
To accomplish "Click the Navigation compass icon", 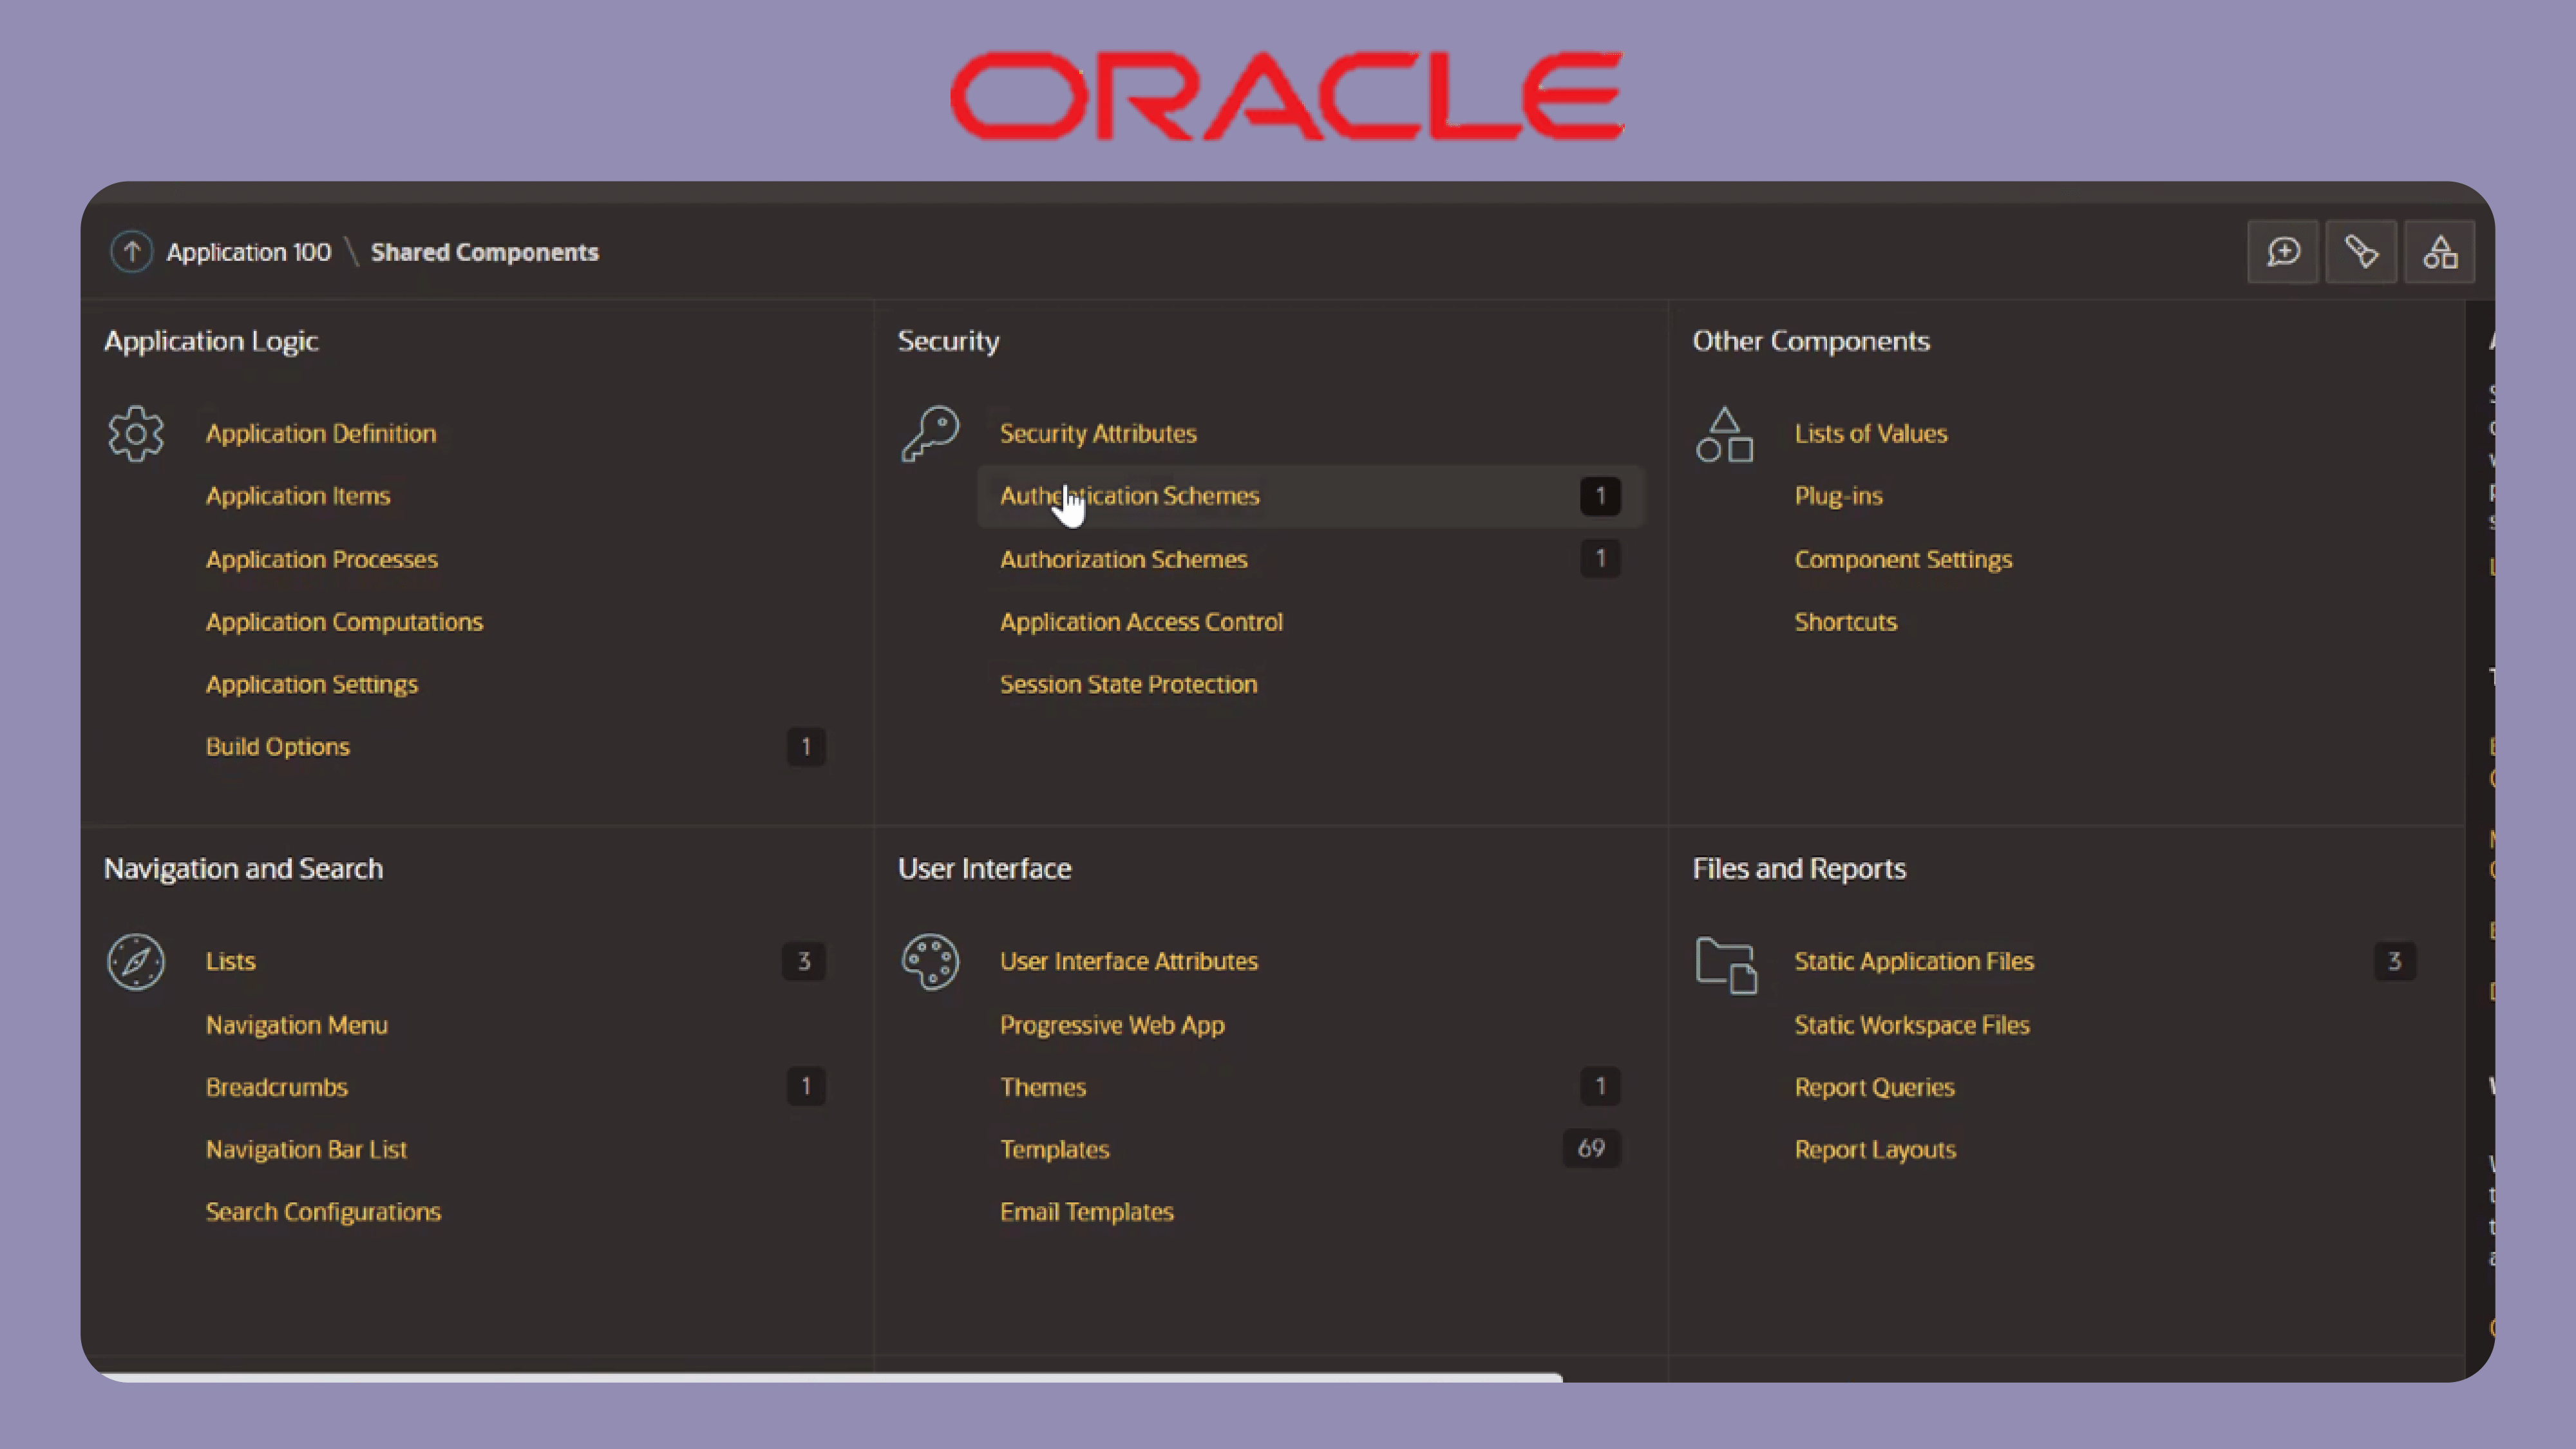I will coord(136,962).
